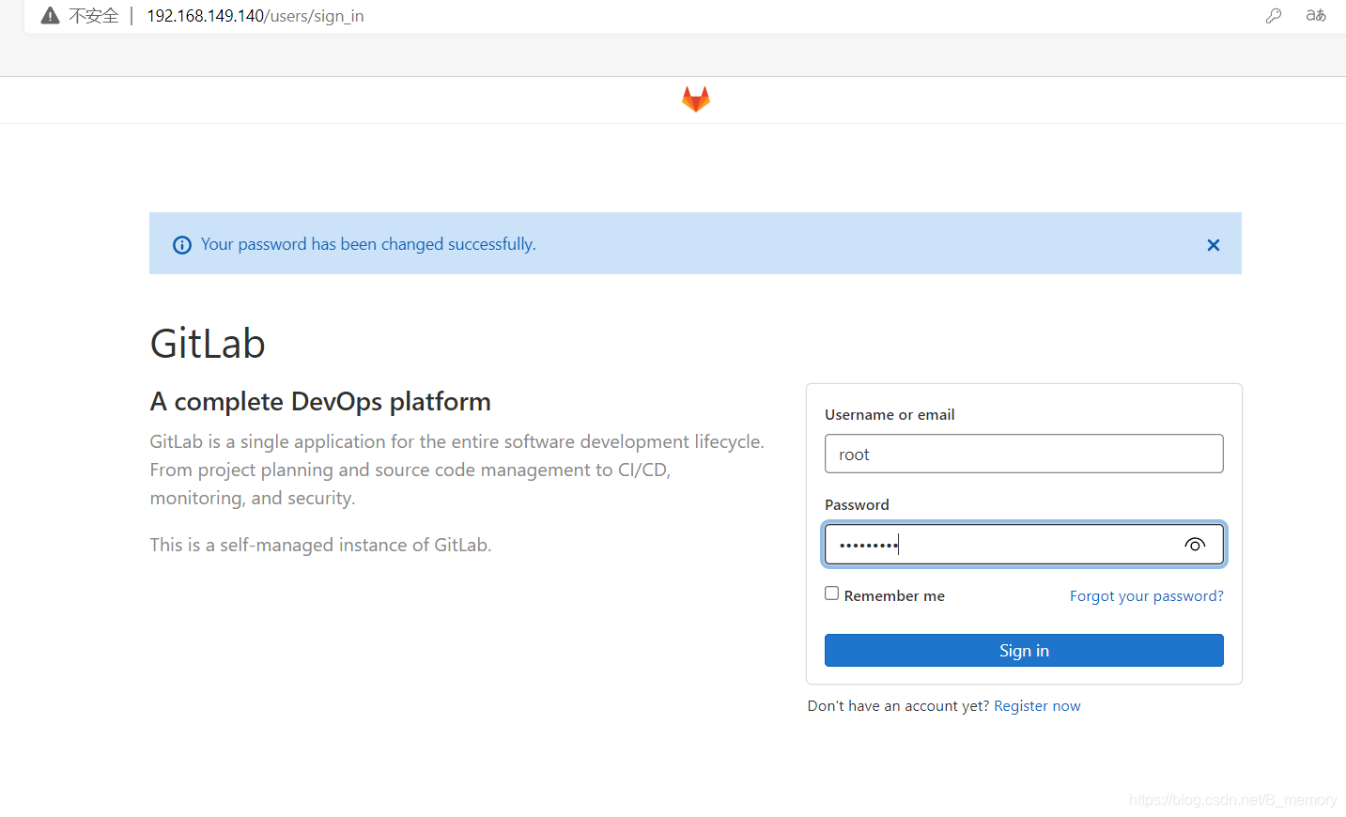This screenshot has height=817, width=1346.
Task: Click the GitLab heading text
Action: 208,344
